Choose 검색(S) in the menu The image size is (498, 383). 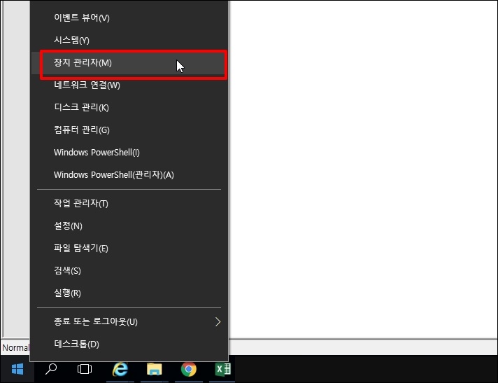129,271
